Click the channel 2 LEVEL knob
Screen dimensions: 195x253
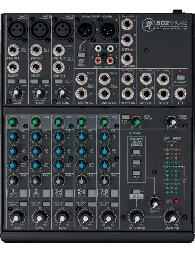[x=39, y=218]
